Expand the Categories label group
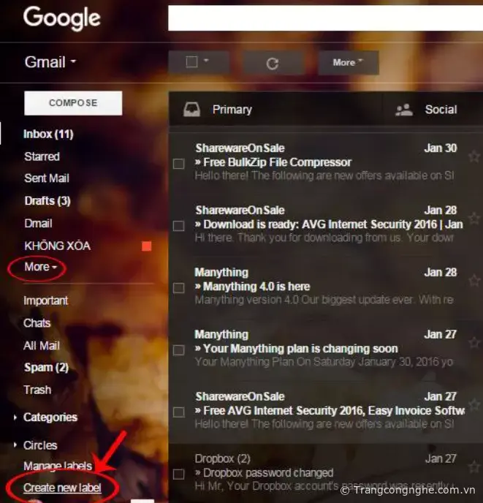The width and height of the screenshot is (483, 503). click(16, 417)
